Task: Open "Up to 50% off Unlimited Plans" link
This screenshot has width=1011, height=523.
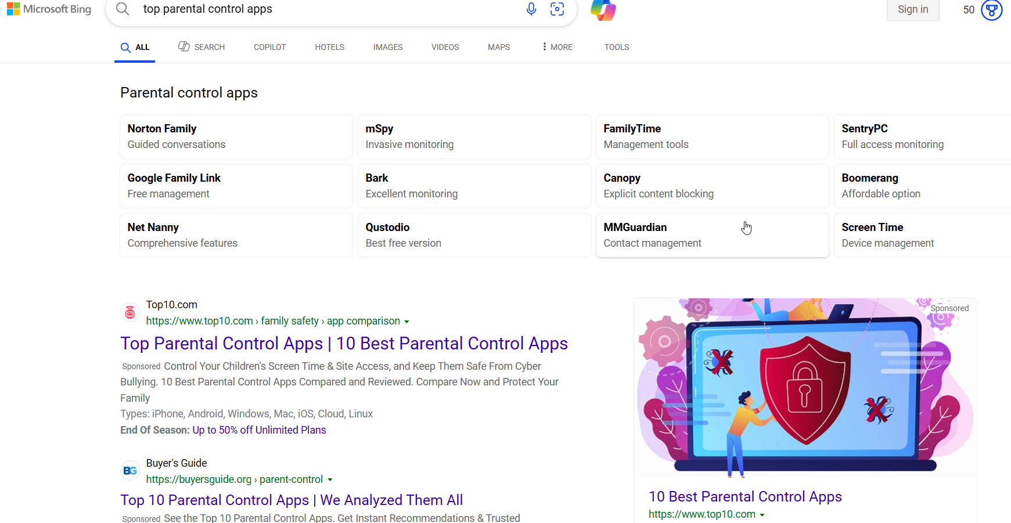Action: 259,430
